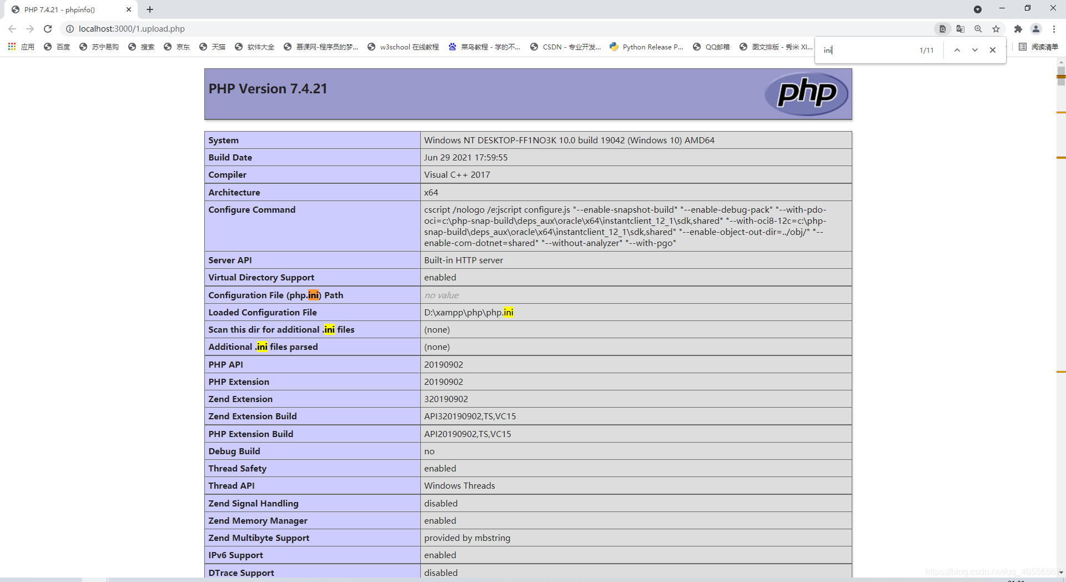Click the translate page icon
The image size is (1066, 582).
tap(961, 29)
